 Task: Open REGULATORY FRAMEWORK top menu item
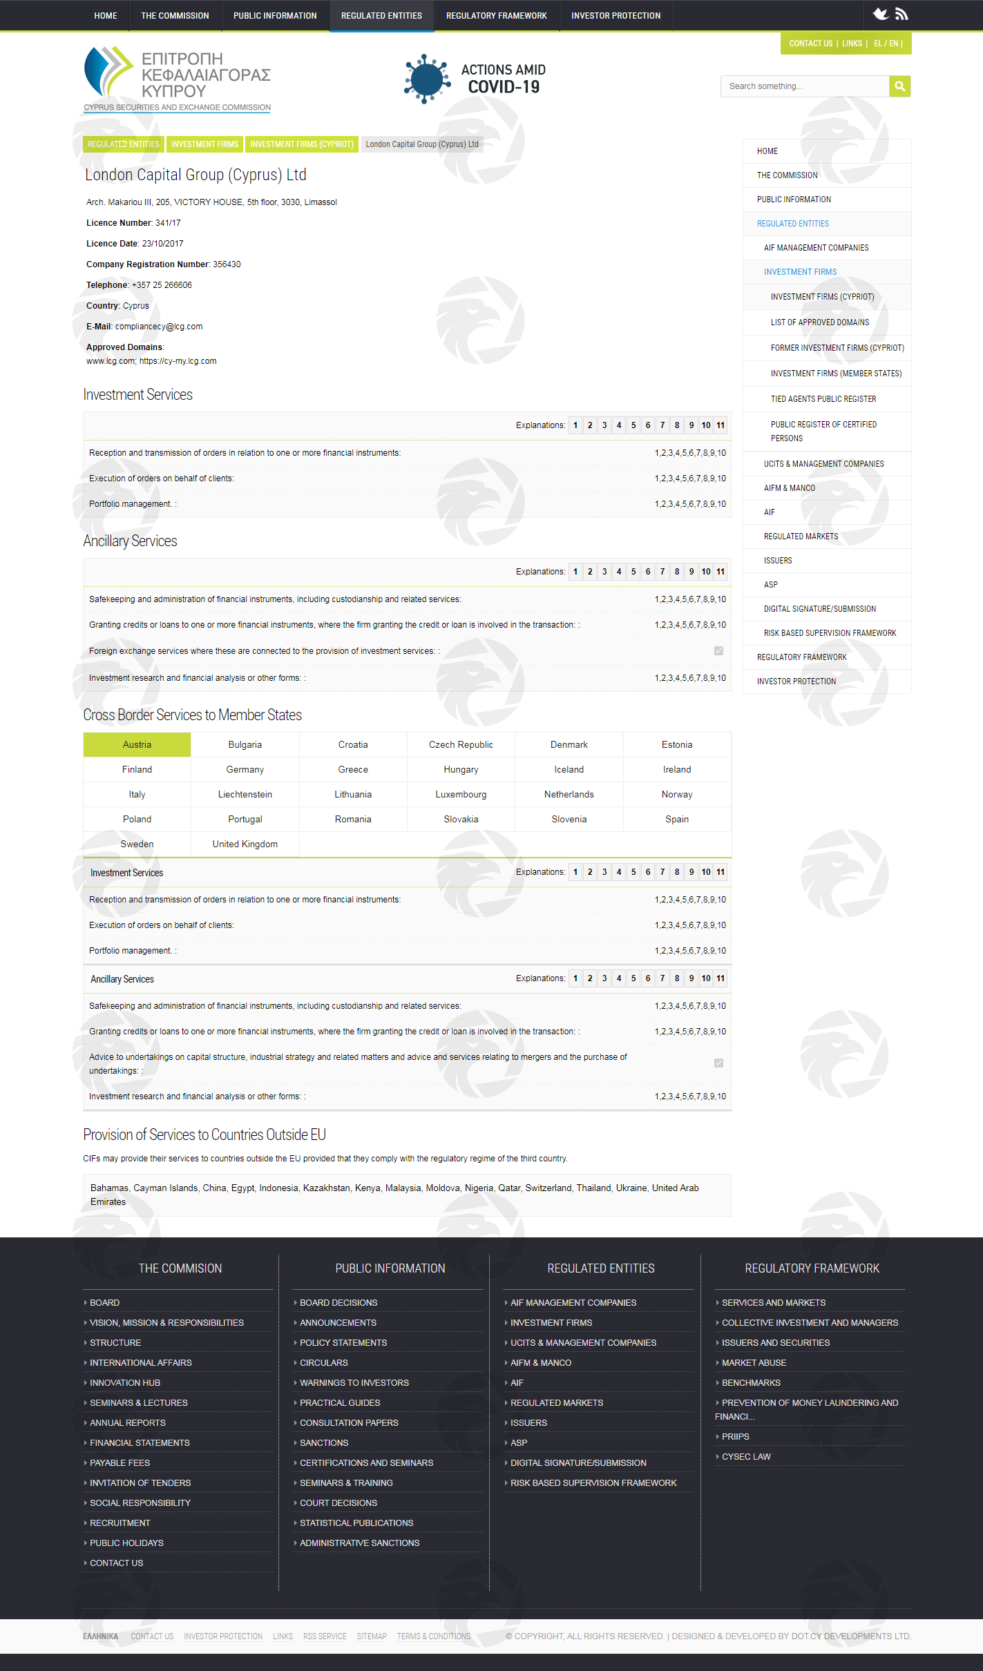pos(496,16)
